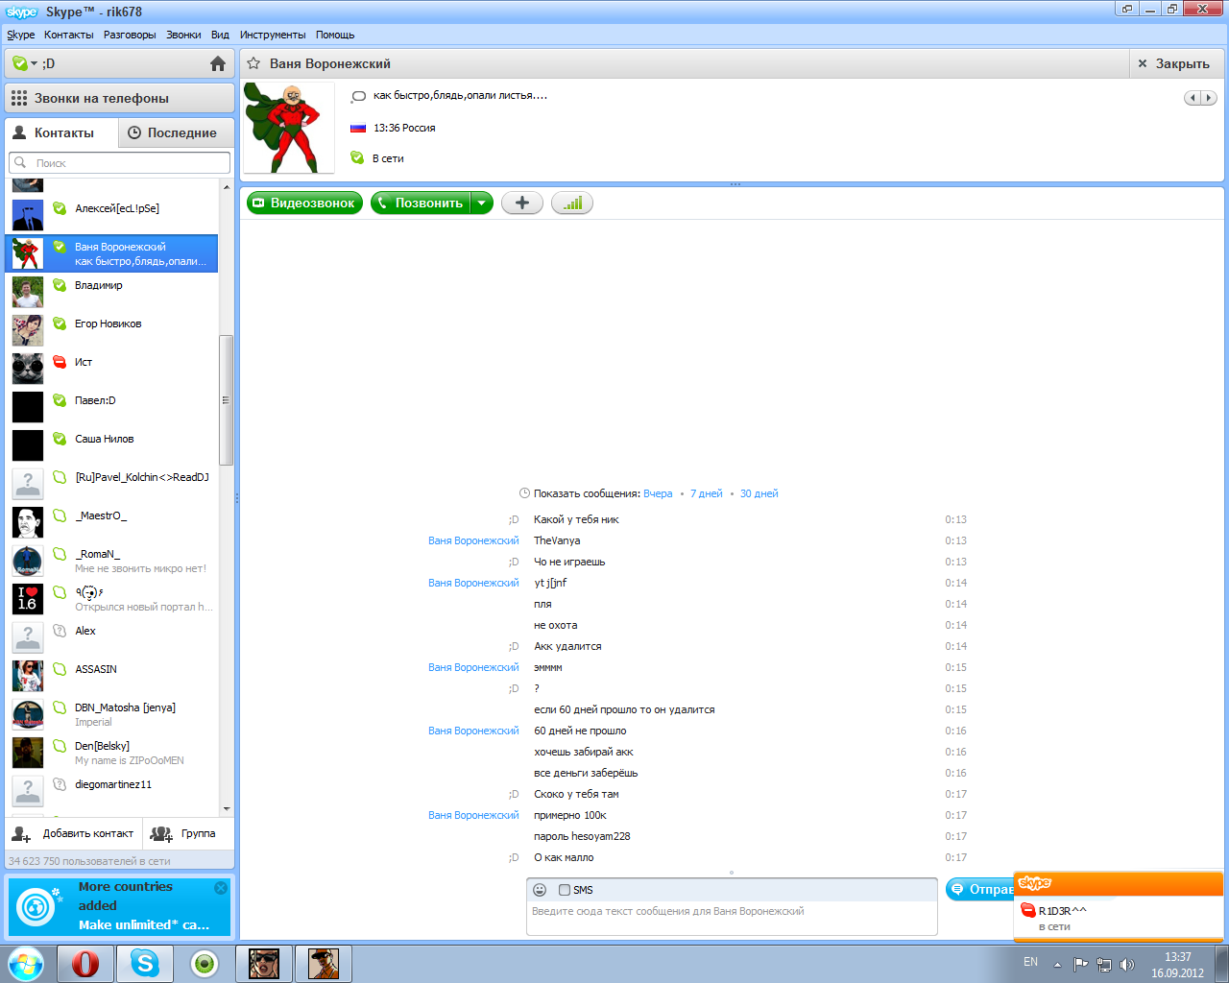Create a group with Группа button
Screen dimensions: 1229x983
(188, 833)
